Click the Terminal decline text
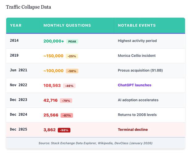This screenshot has height=154, width=188. [133, 130]
